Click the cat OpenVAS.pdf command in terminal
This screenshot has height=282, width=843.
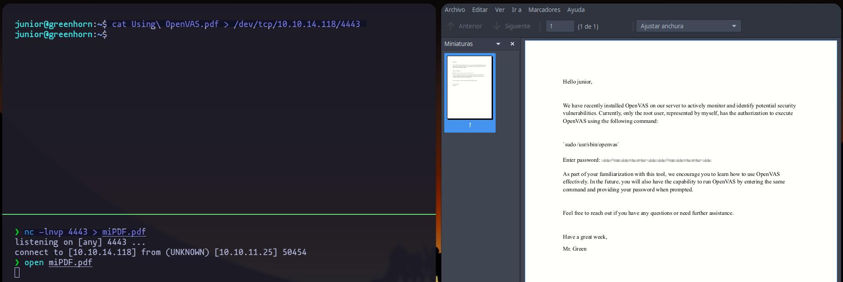tap(236, 24)
